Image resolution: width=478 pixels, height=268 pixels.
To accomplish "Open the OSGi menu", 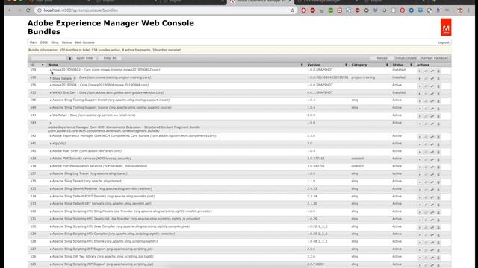I will click(44, 42).
